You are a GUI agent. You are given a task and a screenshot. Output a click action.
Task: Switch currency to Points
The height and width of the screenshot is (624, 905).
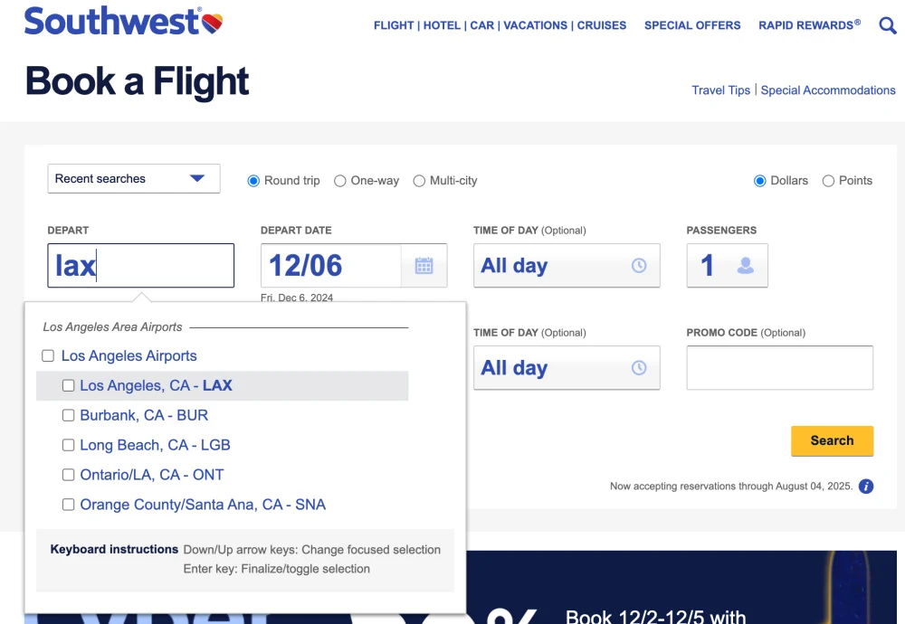point(829,181)
